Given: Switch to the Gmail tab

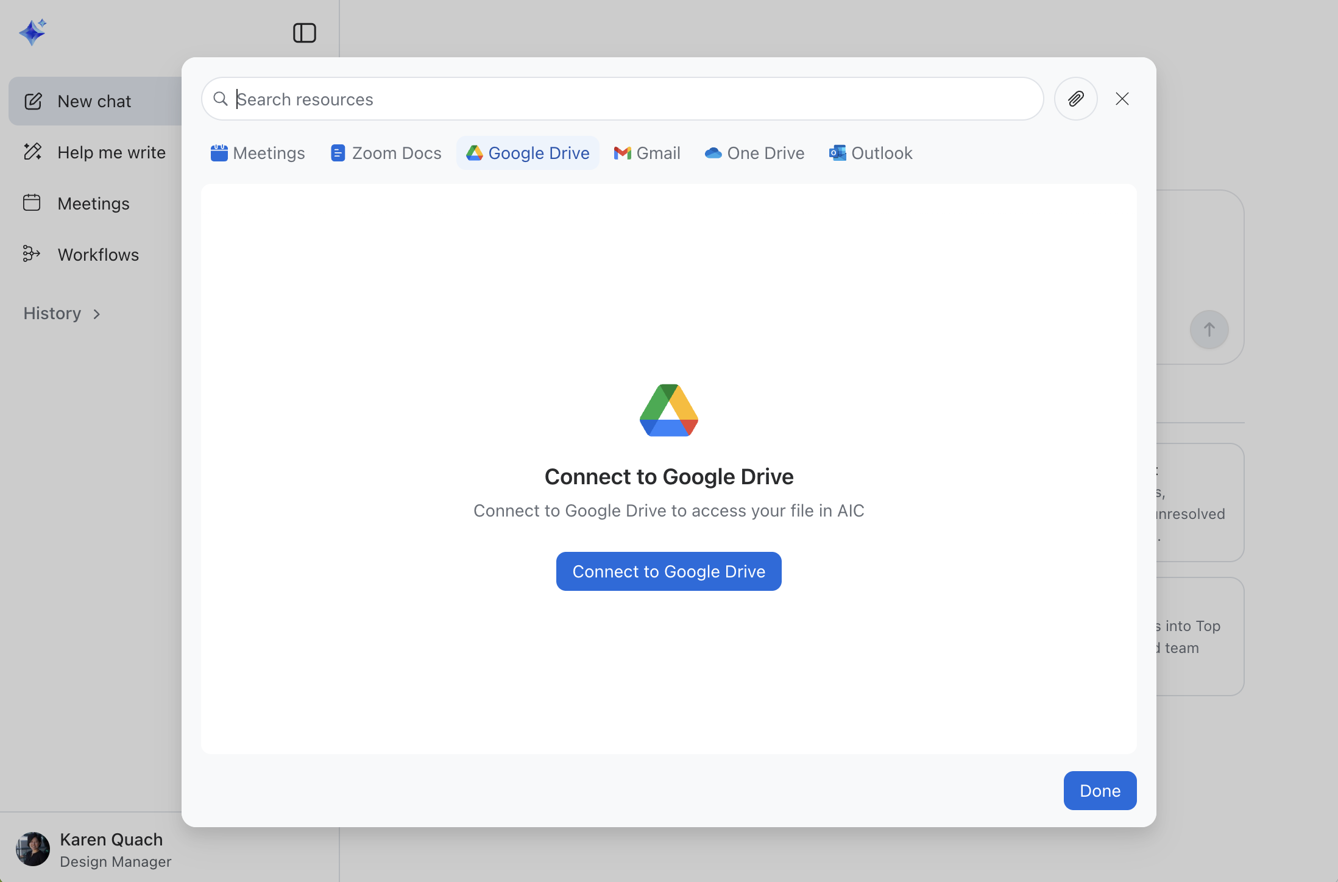Looking at the screenshot, I should click(647, 153).
